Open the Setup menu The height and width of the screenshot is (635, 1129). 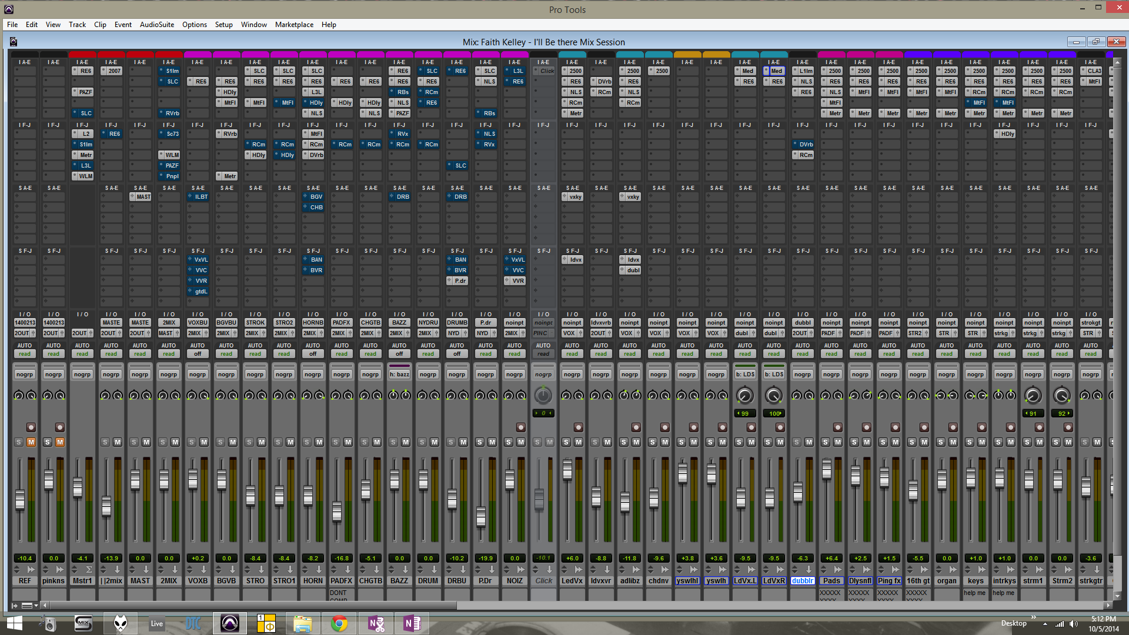point(223,25)
